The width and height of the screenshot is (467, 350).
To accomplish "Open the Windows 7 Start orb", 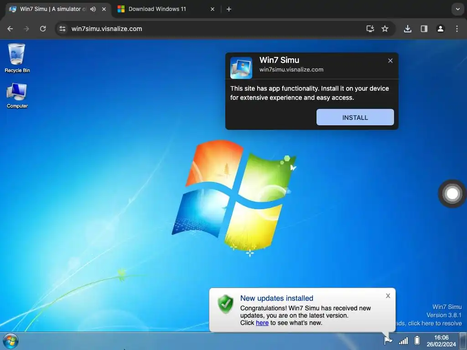I will 11,341.
